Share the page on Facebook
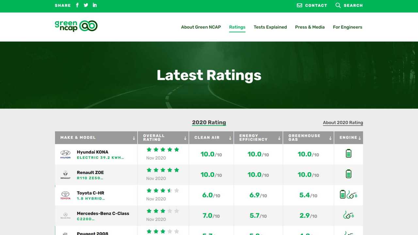418x235 pixels. coord(77,5)
